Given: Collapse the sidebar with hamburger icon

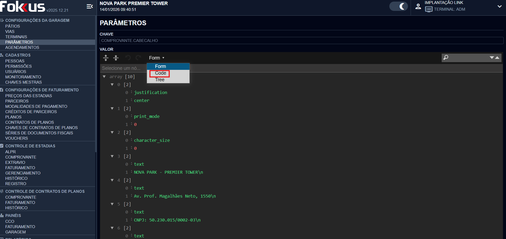Looking at the screenshot, I should click(90, 6).
